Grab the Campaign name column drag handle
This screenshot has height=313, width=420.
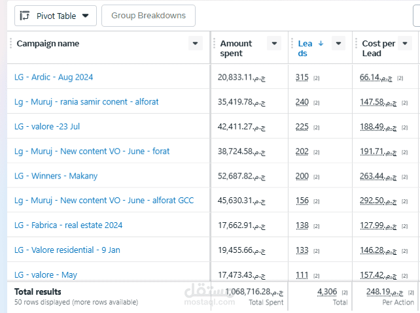pyautogui.click(x=10, y=43)
